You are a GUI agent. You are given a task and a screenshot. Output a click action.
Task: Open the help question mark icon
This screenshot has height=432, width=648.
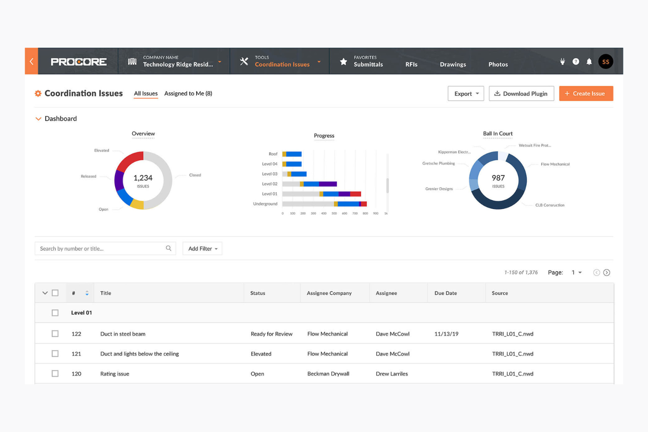pos(576,62)
